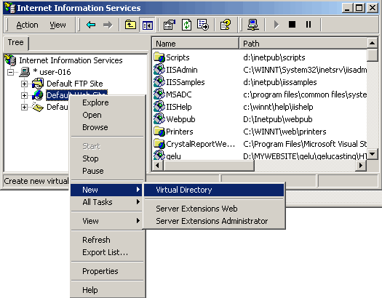Choose Help from the context menu
The image size is (382, 298).
[107, 290]
